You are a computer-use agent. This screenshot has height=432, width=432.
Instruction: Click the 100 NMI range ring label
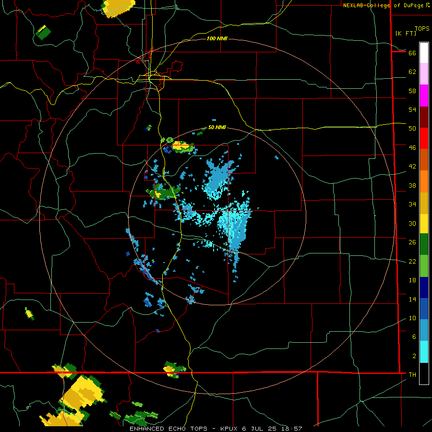click(217, 38)
